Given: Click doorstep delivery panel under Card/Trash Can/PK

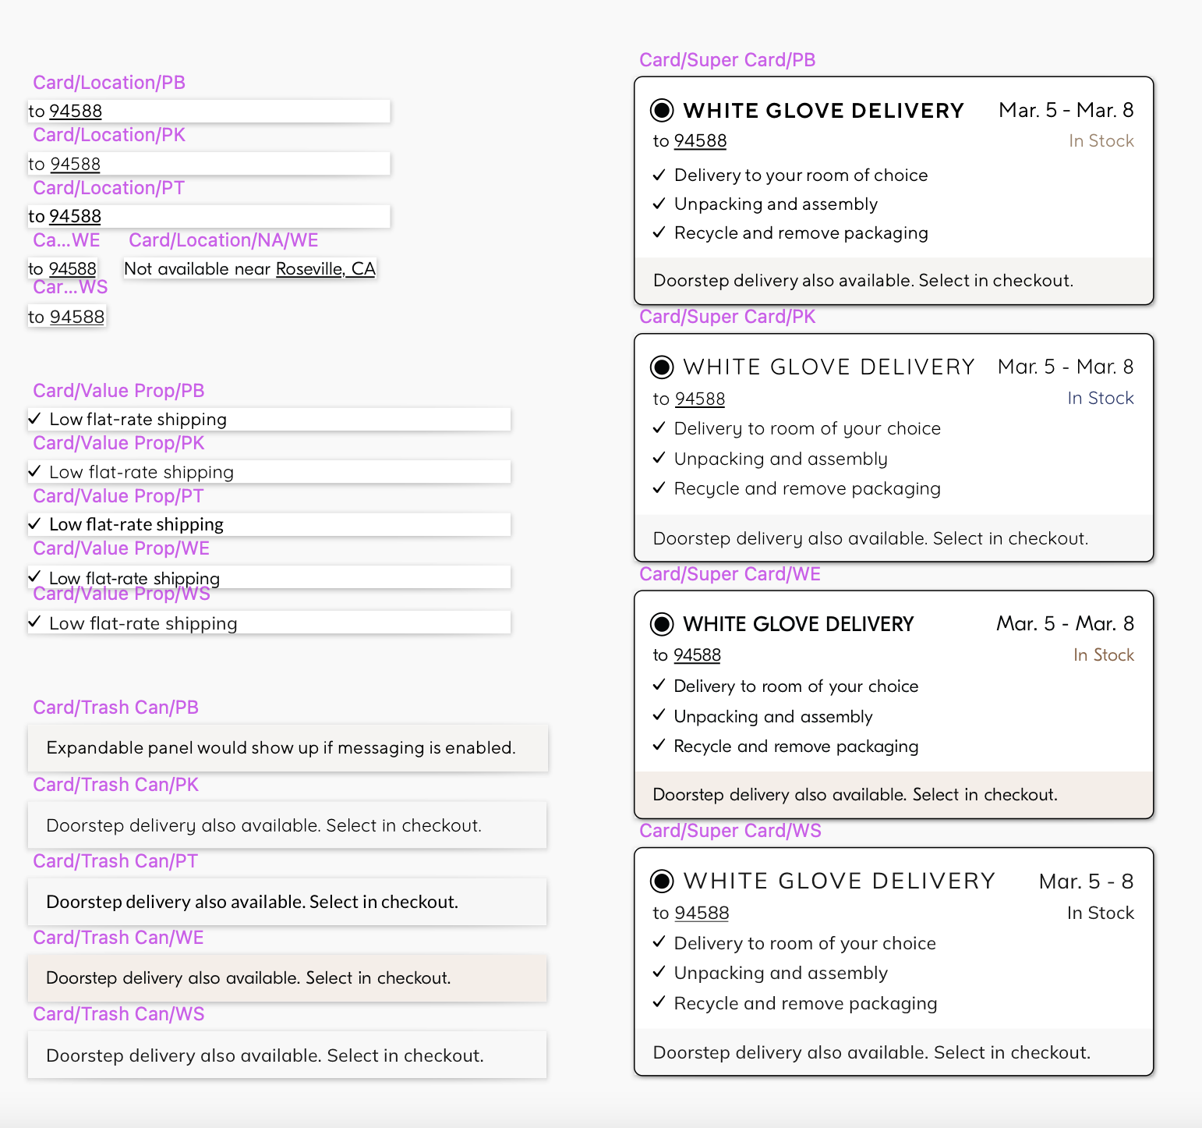Looking at the screenshot, I should (288, 825).
